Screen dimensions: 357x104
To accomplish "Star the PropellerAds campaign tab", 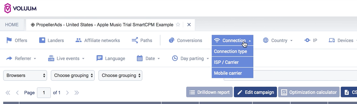I will point(178,24).
